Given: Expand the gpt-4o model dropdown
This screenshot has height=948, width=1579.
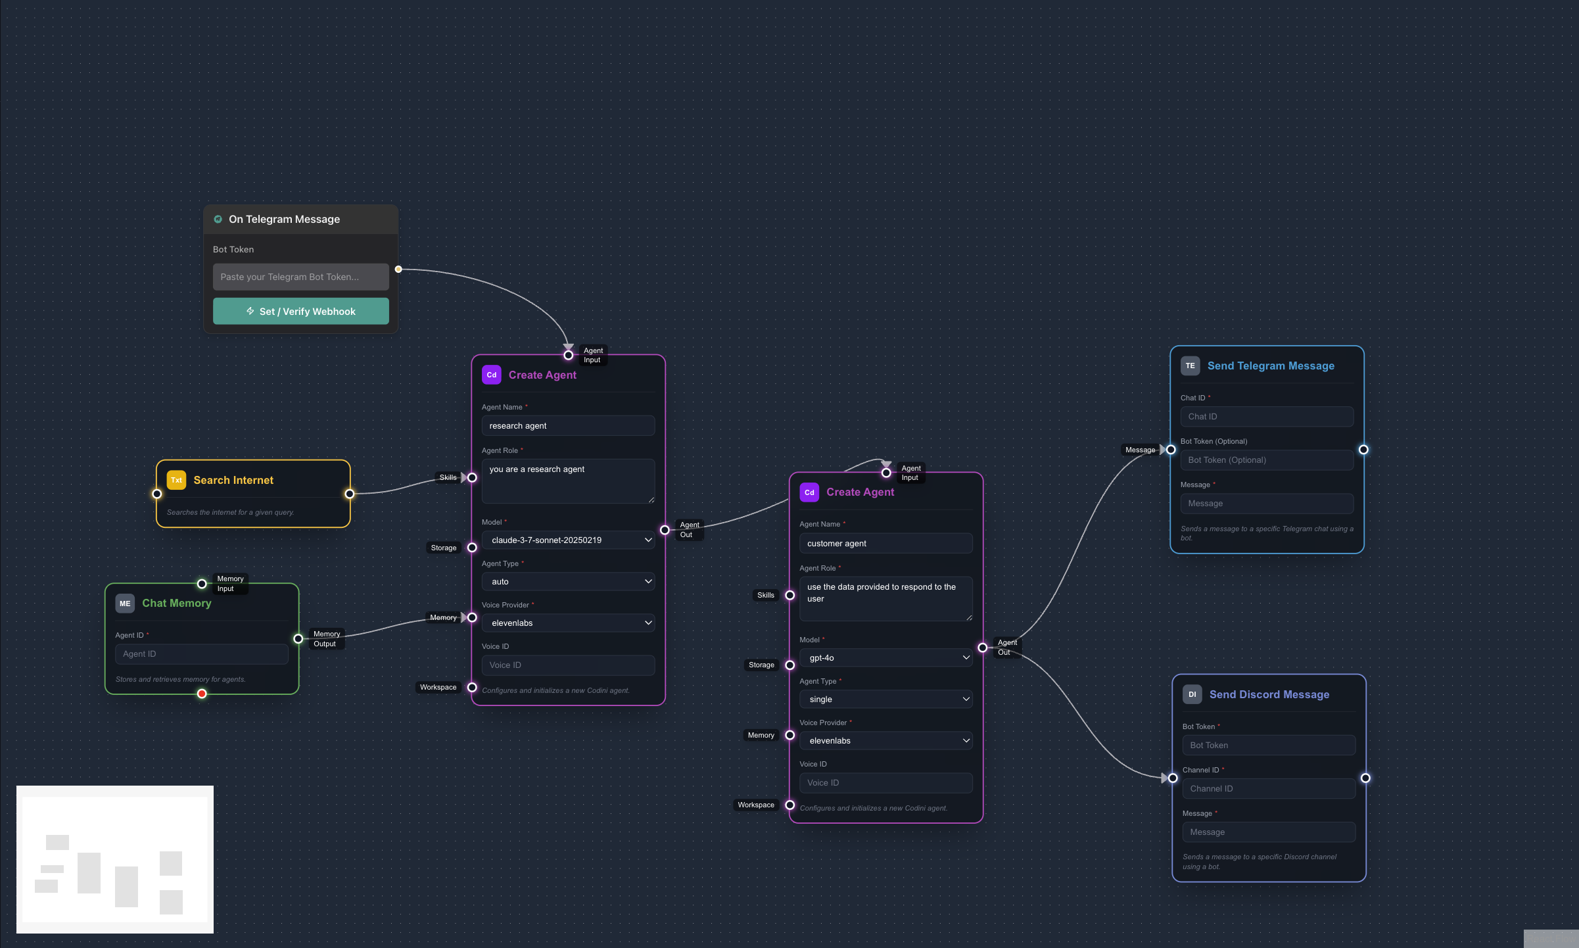Looking at the screenshot, I should coord(885,658).
